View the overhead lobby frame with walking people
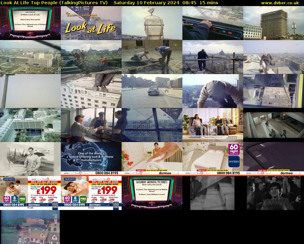 click(274, 125)
